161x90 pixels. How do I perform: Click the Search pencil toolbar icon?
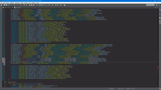[34, 5]
